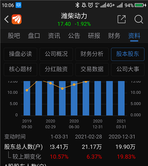This screenshot has height=166, width=148.
Task: Open the search magnifier icon
Action: tap(139, 19)
